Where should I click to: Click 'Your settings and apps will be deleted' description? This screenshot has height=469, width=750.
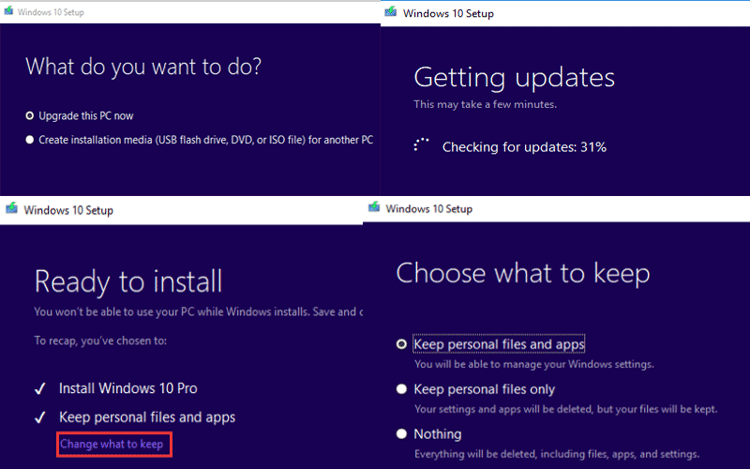tap(566, 409)
